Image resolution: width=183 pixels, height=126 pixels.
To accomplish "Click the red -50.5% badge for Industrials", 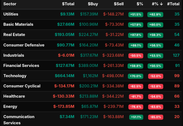I will (x=135, y=56).
